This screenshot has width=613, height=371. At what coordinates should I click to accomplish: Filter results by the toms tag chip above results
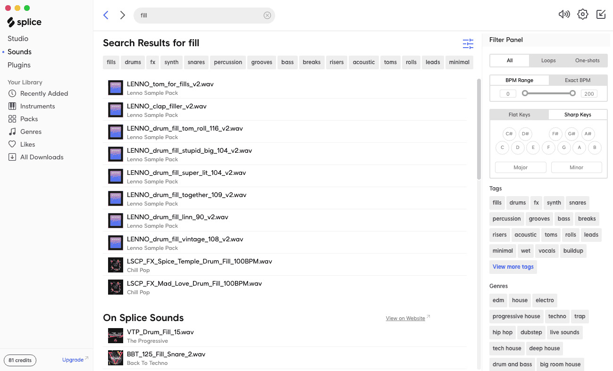pos(390,62)
